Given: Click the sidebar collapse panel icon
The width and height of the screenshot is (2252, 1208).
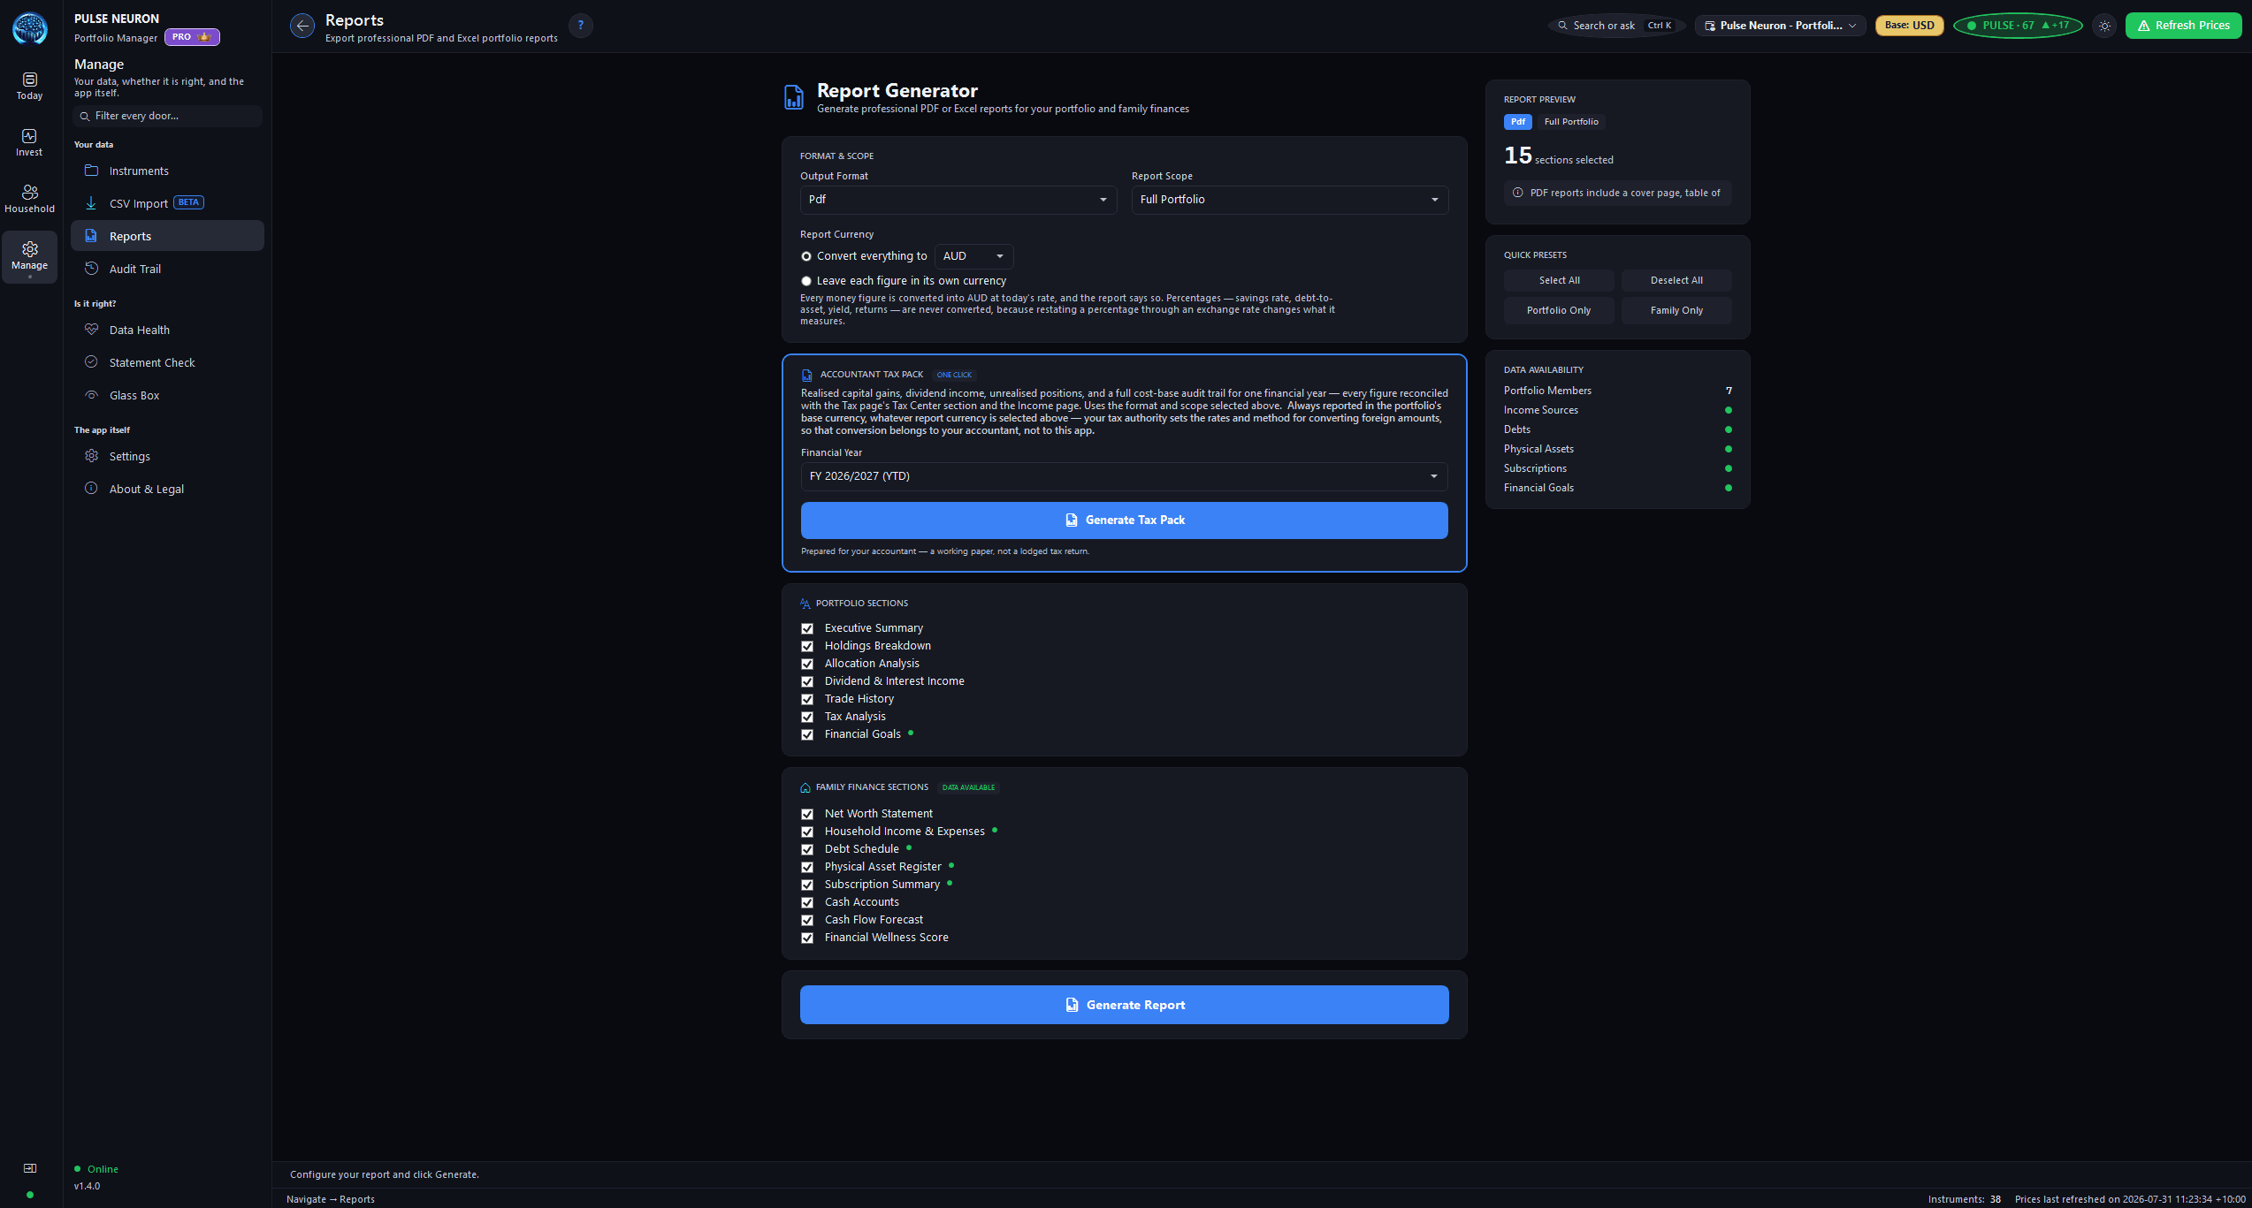Looking at the screenshot, I should [x=30, y=1168].
